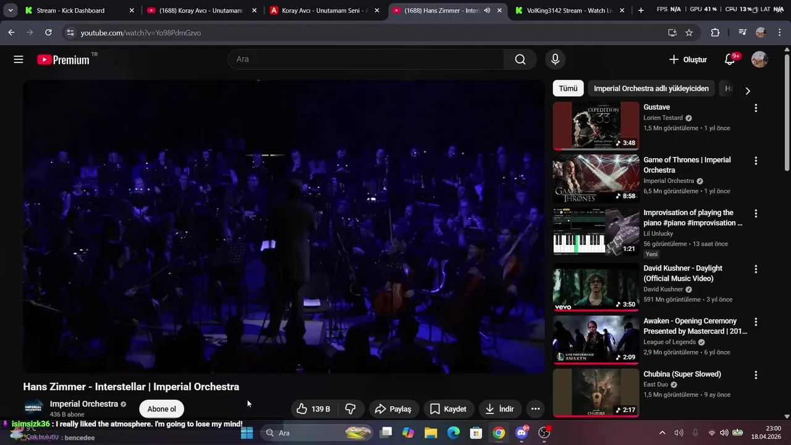The height and width of the screenshot is (445, 791).
Task: Switch to Koray Avcı YouTube tab
Action: pos(200,11)
